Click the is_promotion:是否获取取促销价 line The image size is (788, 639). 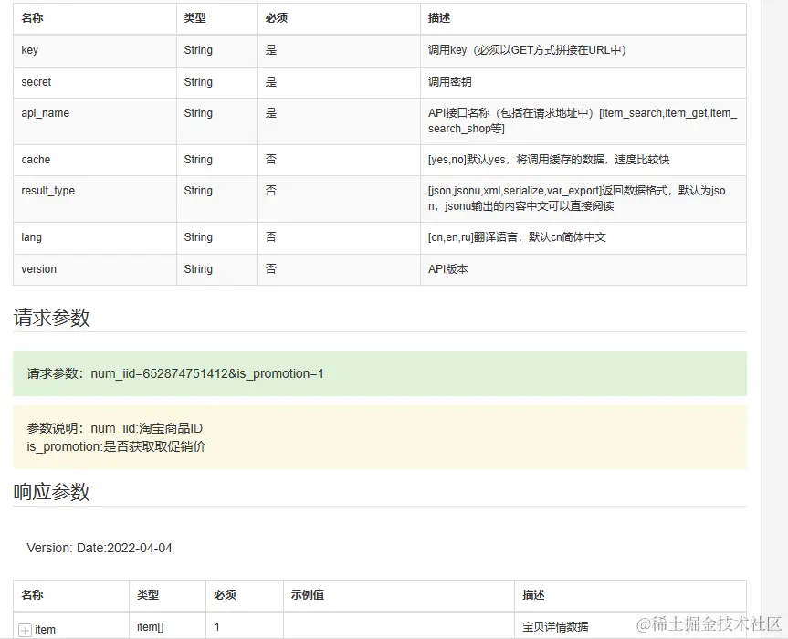tap(116, 446)
